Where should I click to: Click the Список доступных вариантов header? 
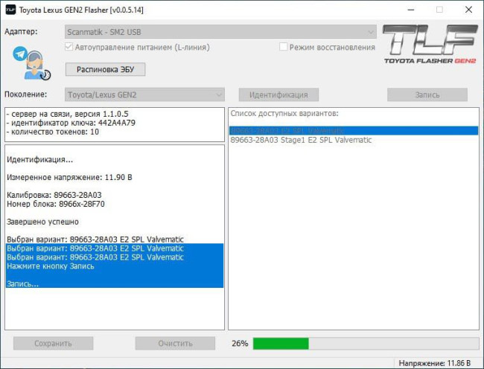coord(284,113)
